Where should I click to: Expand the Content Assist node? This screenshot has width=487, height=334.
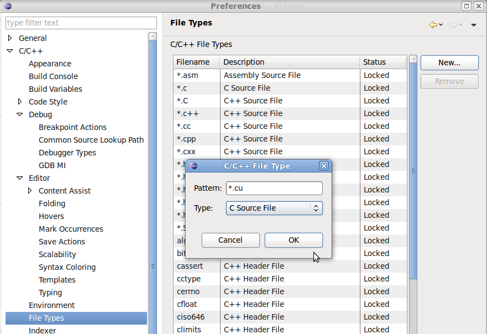[x=29, y=190]
